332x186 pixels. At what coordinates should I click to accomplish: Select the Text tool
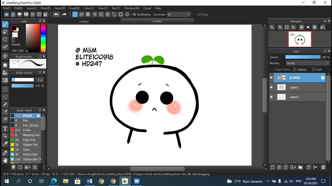click(x=5, y=129)
